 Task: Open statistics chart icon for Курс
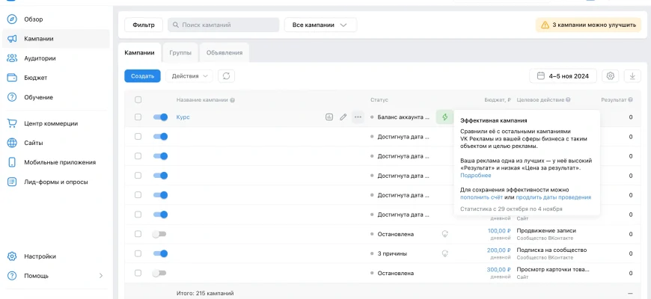(x=328, y=117)
